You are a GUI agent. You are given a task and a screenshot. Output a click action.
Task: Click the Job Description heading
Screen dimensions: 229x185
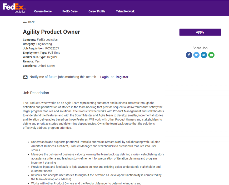point(36,93)
